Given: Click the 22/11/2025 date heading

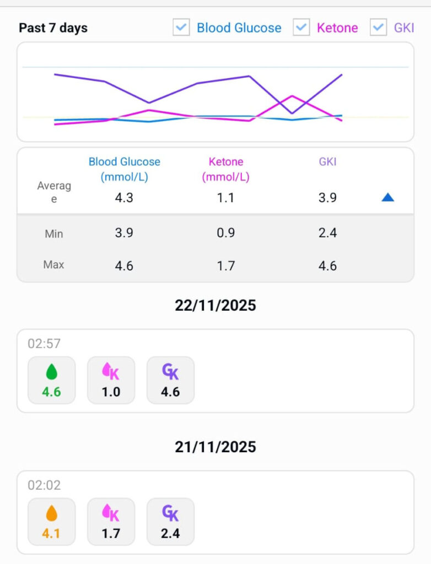Looking at the screenshot, I should [215, 305].
